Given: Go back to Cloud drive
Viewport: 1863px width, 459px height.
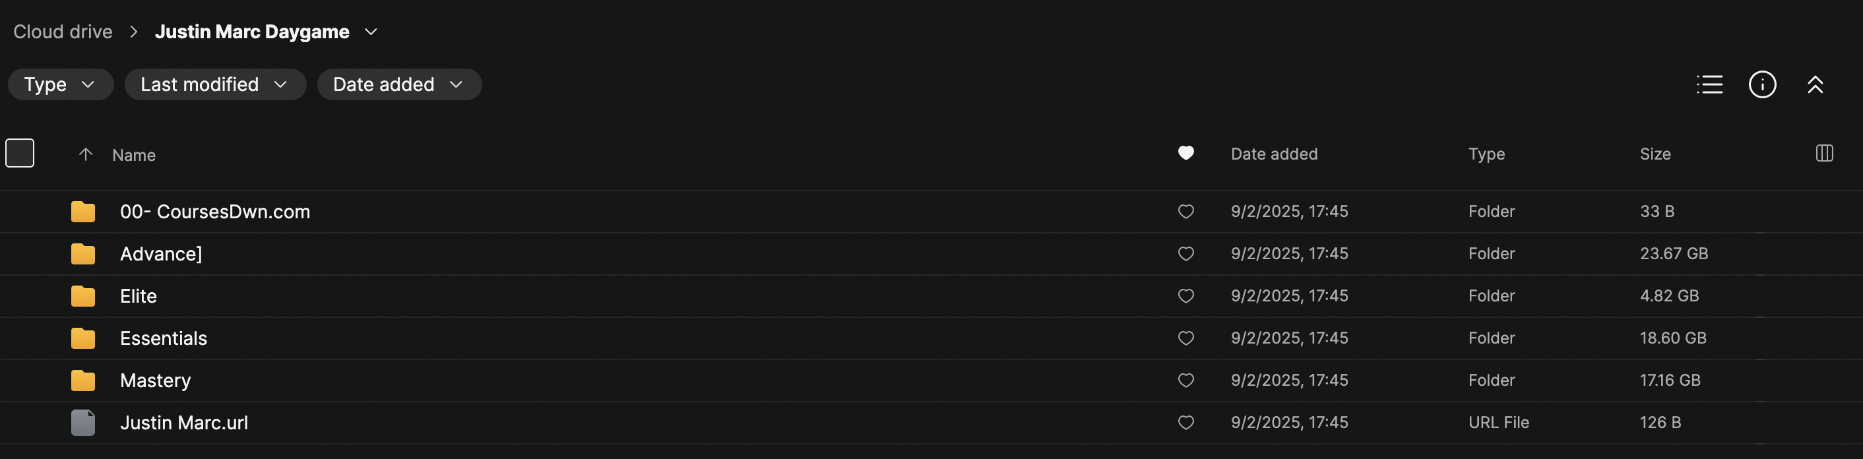Looking at the screenshot, I should 63,32.
